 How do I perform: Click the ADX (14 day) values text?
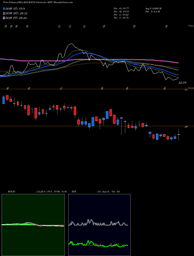point(108,192)
